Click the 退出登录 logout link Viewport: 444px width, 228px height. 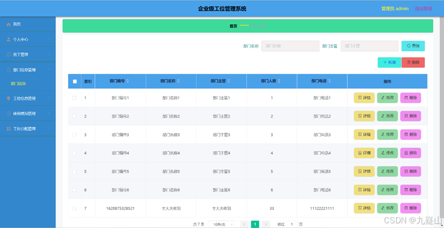pyautogui.click(x=423, y=9)
